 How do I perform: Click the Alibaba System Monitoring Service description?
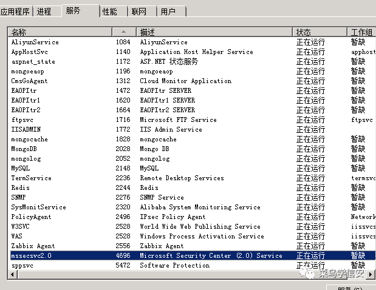pyautogui.click(x=200, y=207)
